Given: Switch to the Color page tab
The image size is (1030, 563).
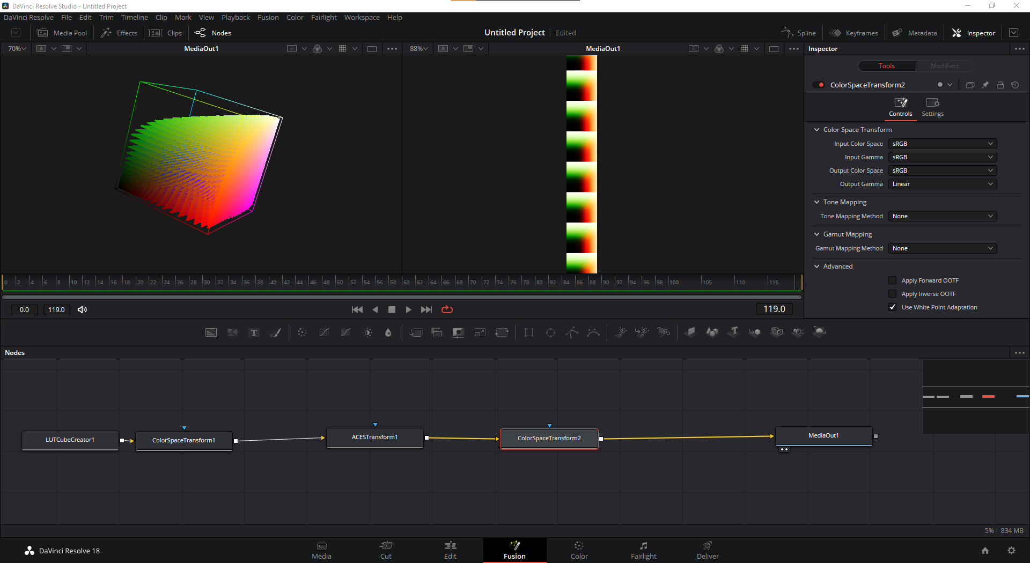Looking at the screenshot, I should [x=579, y=550].
